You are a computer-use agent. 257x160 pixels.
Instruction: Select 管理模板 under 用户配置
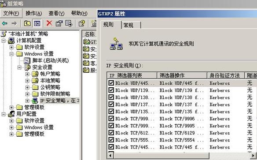tap(34, 134)
